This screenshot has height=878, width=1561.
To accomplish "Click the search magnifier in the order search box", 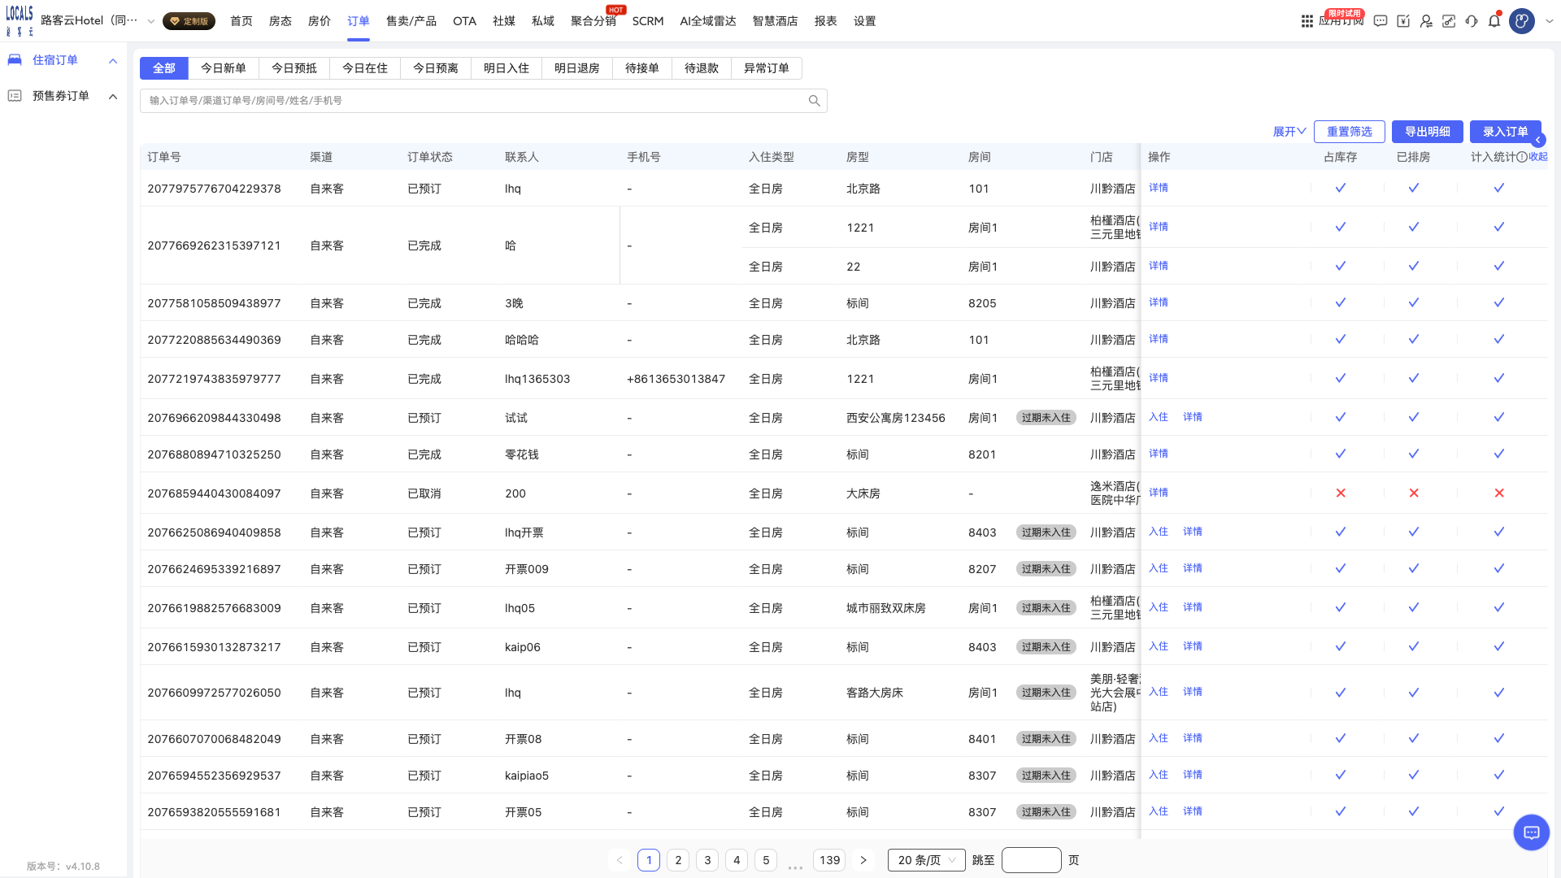I will pos(814,101).
